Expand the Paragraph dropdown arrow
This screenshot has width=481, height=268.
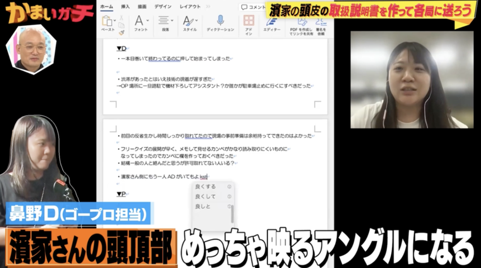(172, 21)
